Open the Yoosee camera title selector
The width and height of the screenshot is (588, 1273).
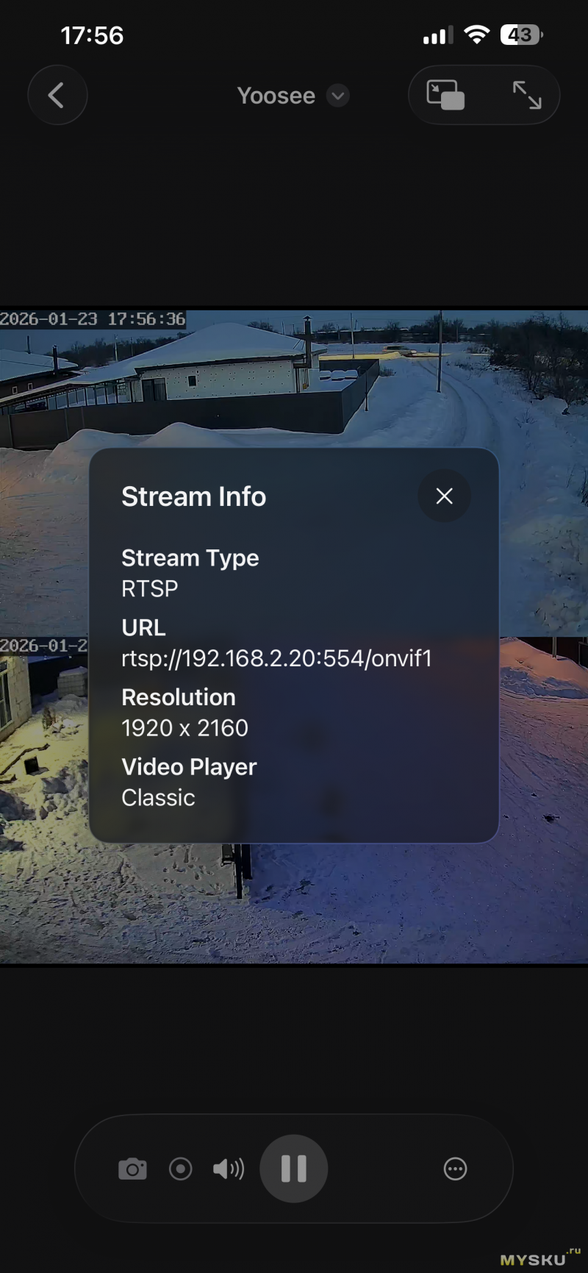tap(276, 96)
